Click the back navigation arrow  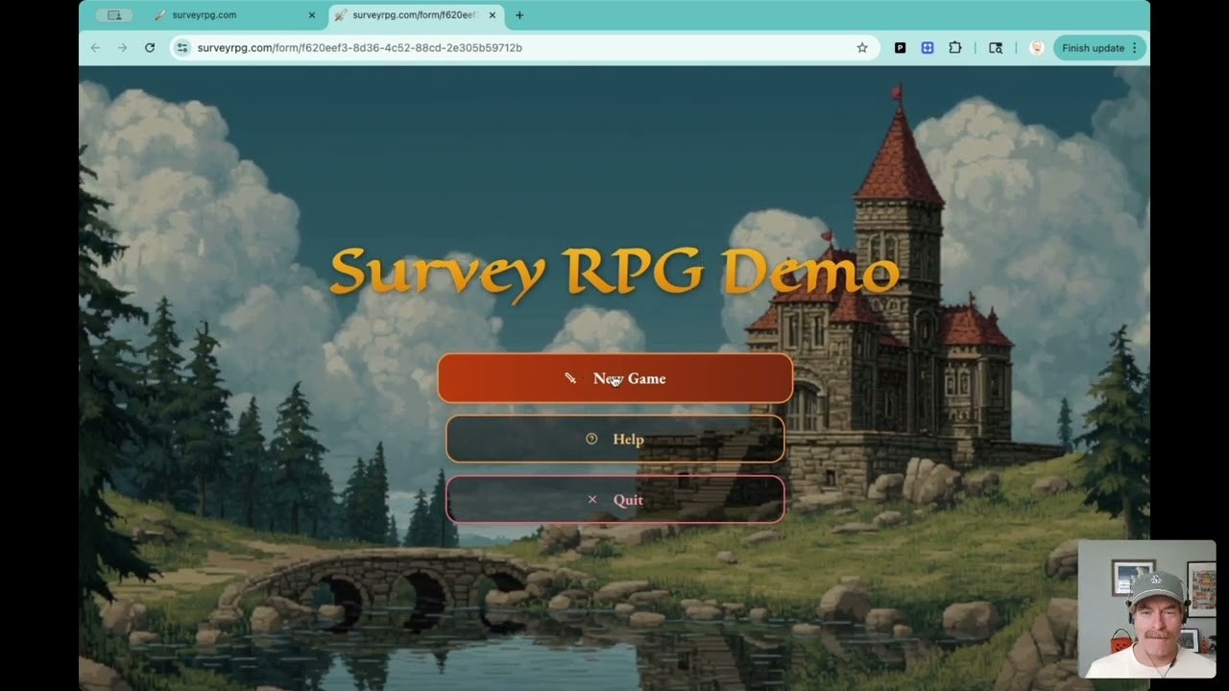click(x=94, y=47)
